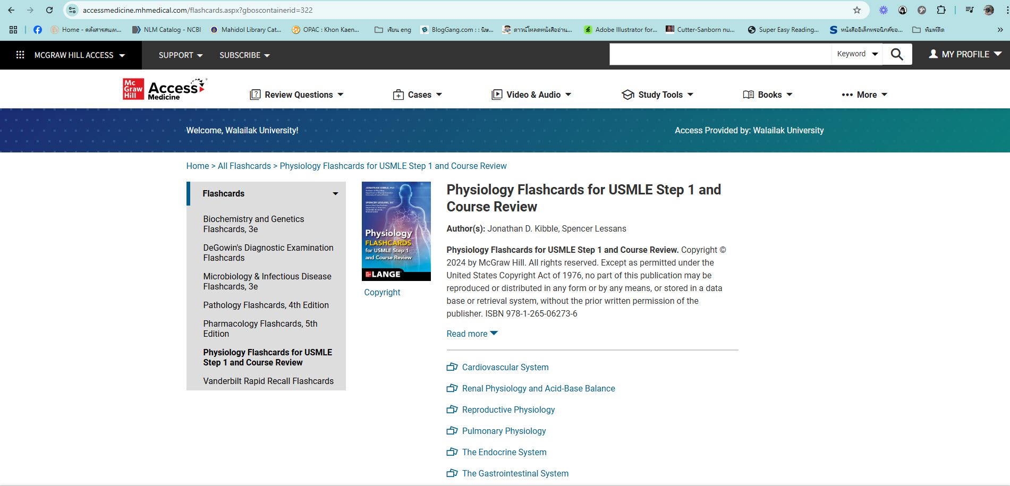Open the Review Questions menu
The image size is (1010, 486).
[x=296, y=95]
